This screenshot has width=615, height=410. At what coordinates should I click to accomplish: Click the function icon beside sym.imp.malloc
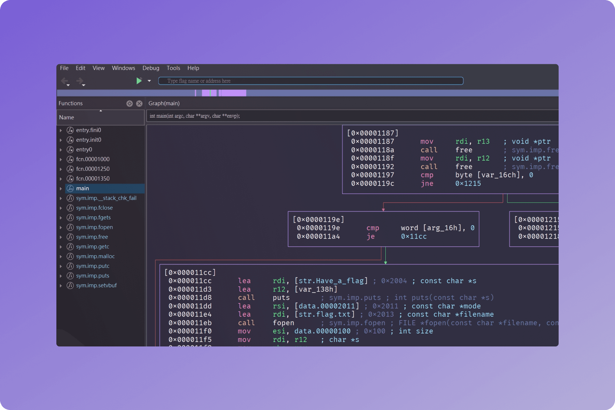coord(70,256)
